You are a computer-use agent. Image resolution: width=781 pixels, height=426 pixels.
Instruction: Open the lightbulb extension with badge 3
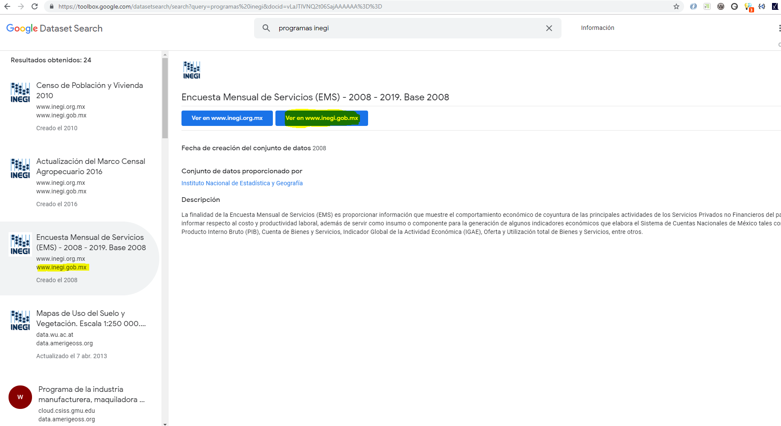tap(749, 7)
